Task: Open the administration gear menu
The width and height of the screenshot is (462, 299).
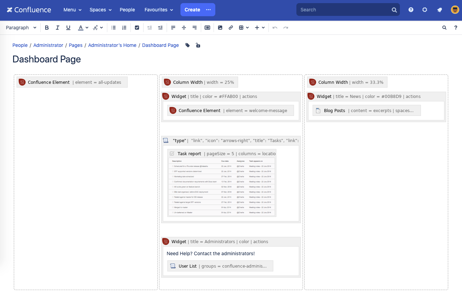Action: point(425,10)
